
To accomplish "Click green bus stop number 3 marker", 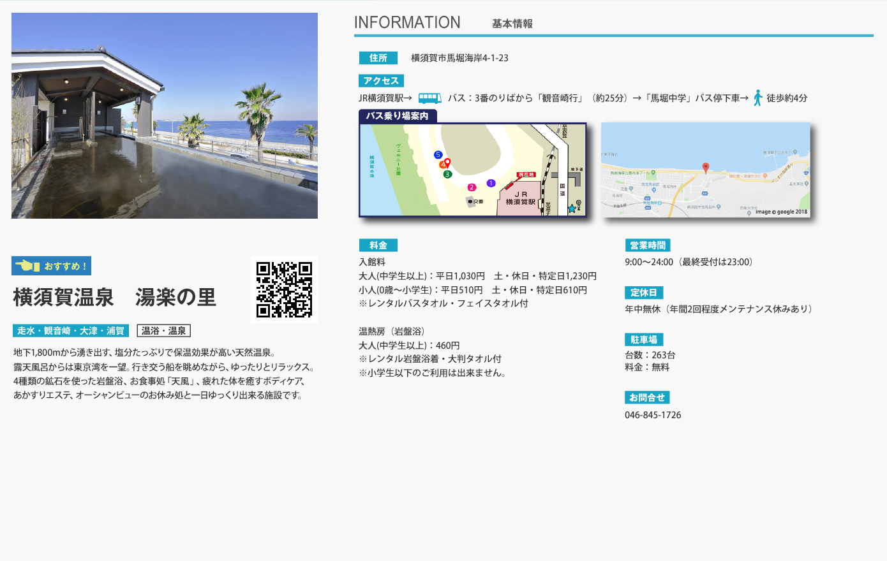I will 447,174.
